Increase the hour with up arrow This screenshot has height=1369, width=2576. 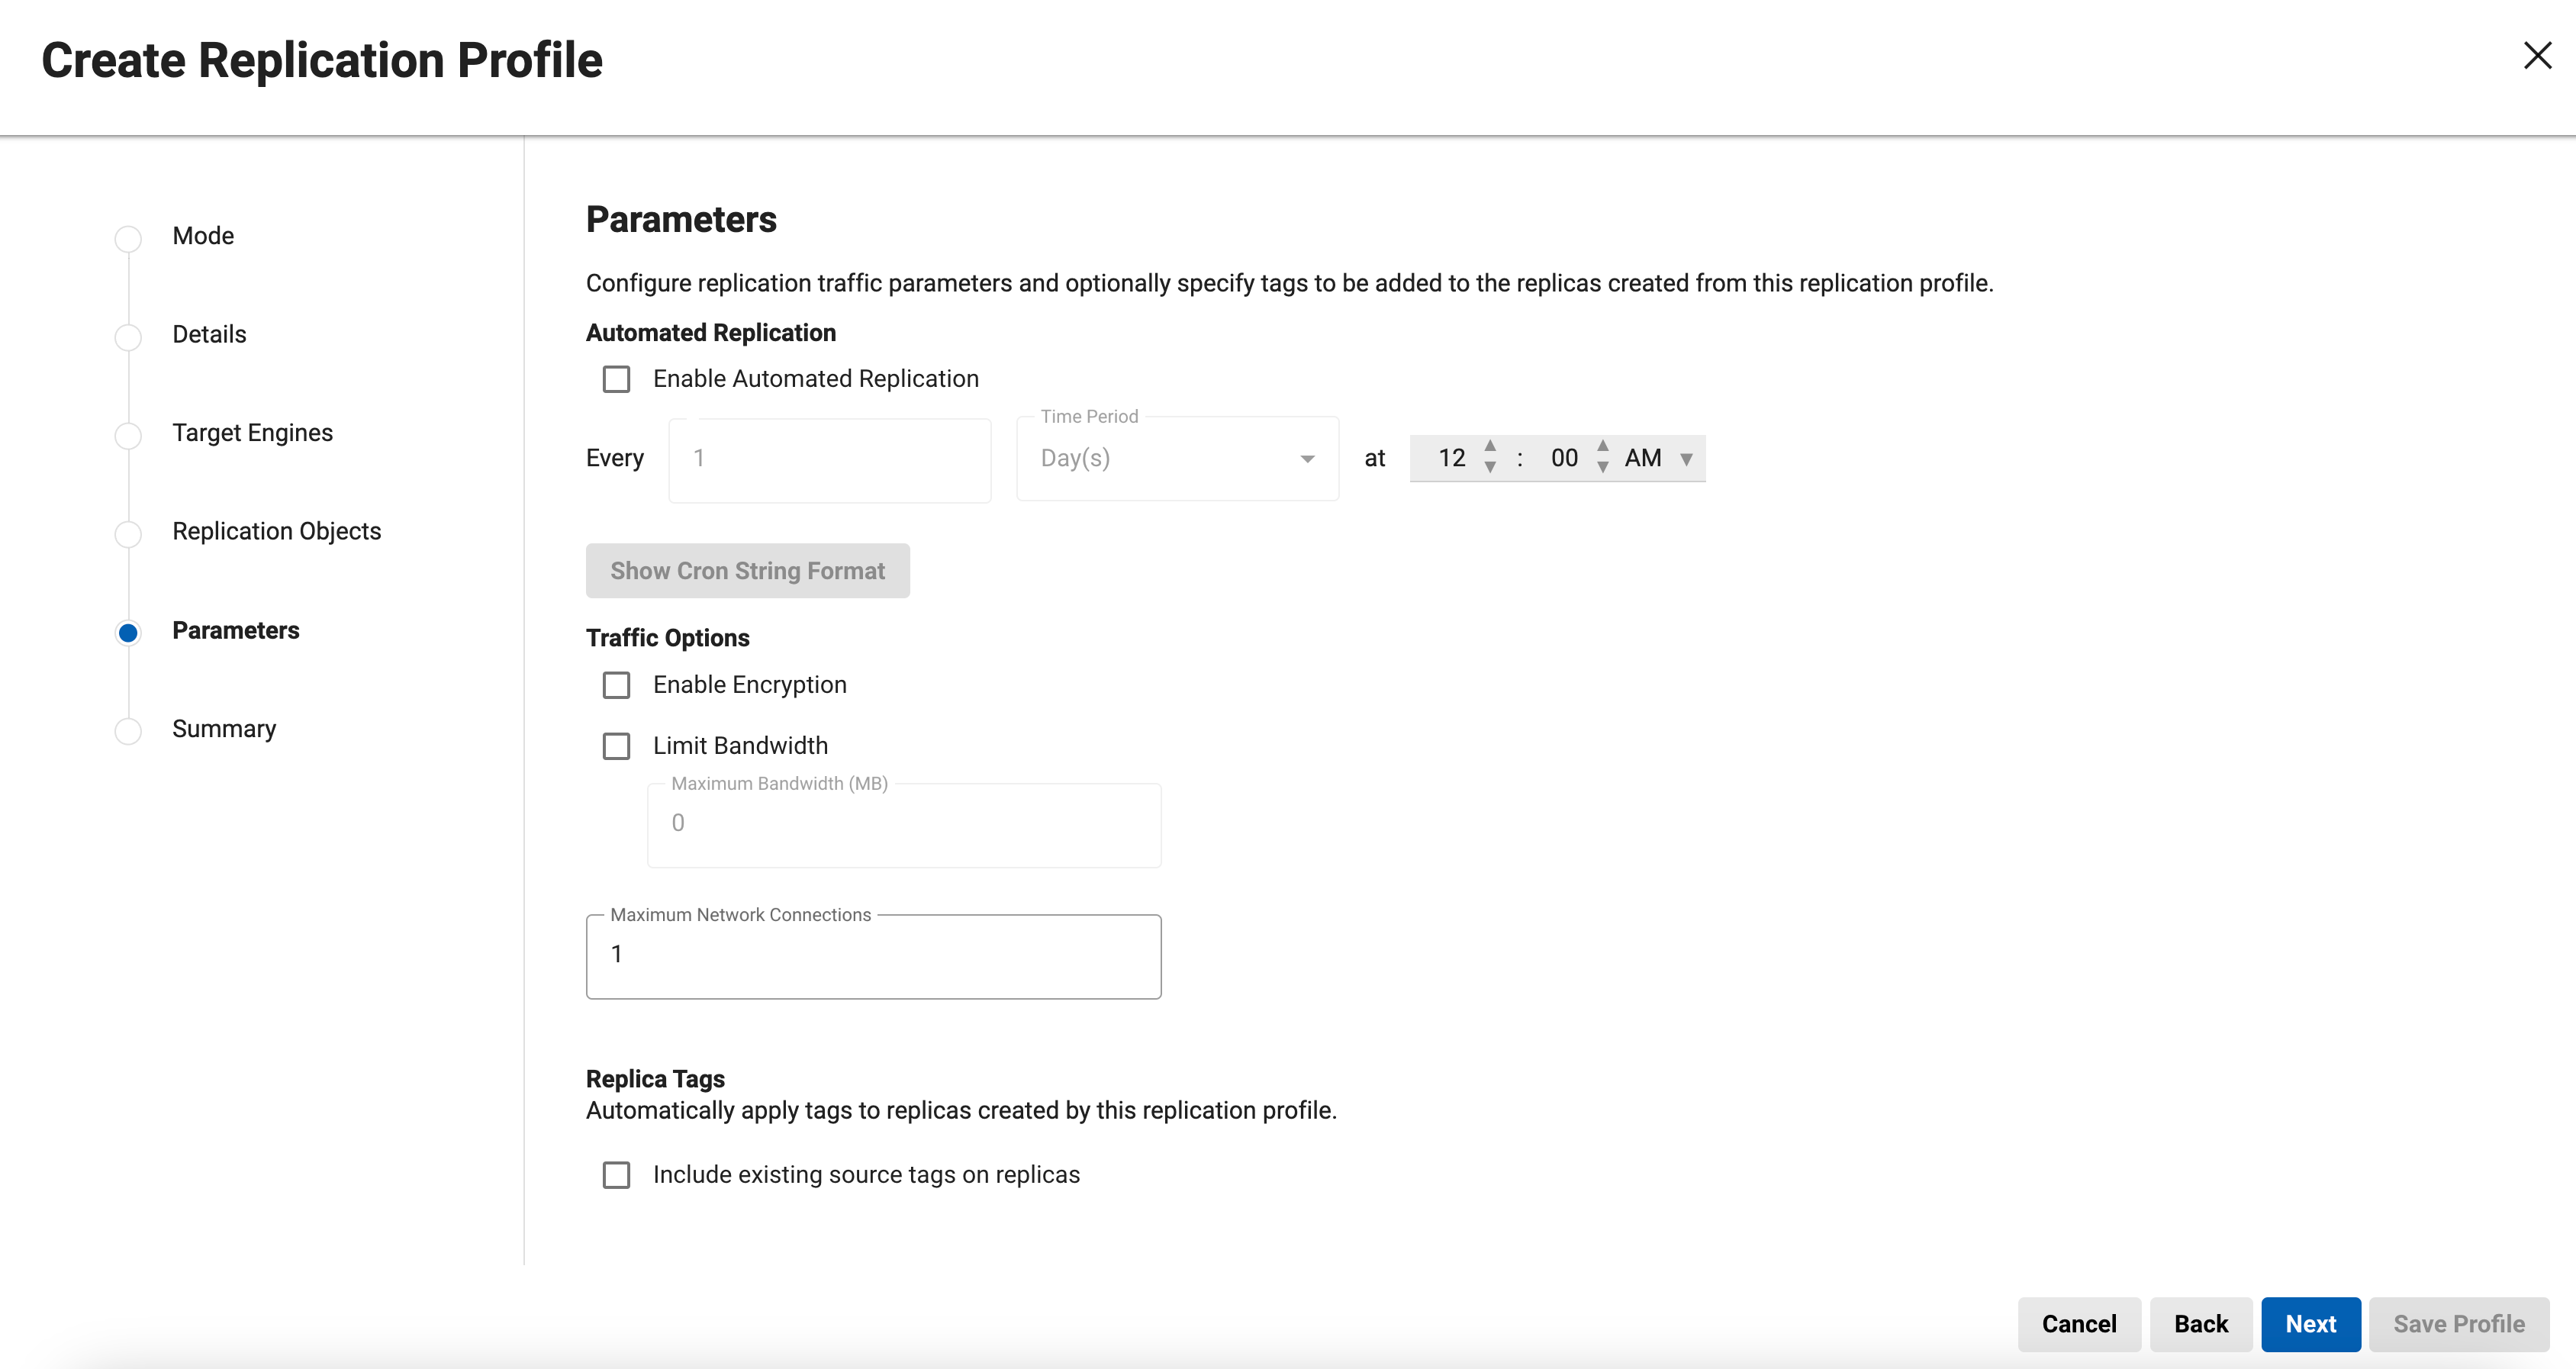(x=1490, y=445)
